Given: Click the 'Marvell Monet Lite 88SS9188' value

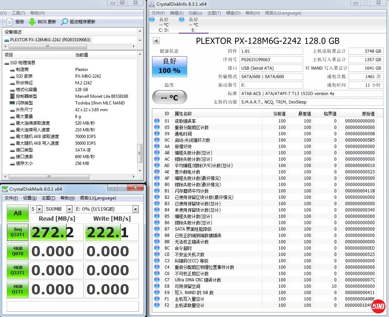Looking at the screenshot, I should point(102,96).
